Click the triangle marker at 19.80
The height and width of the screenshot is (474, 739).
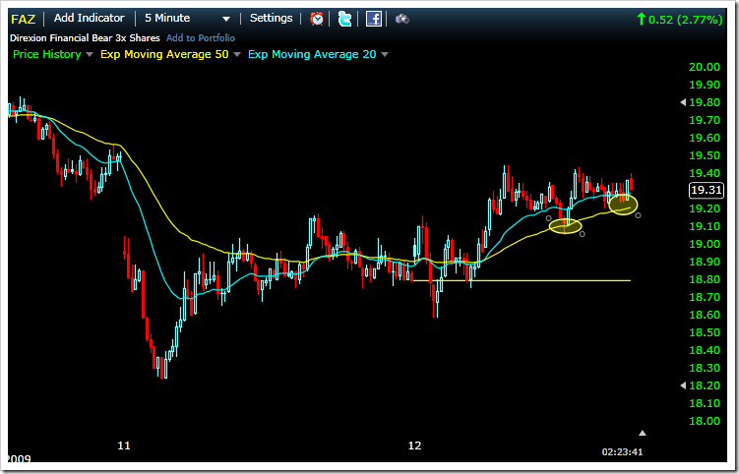[x=683, y=102]
